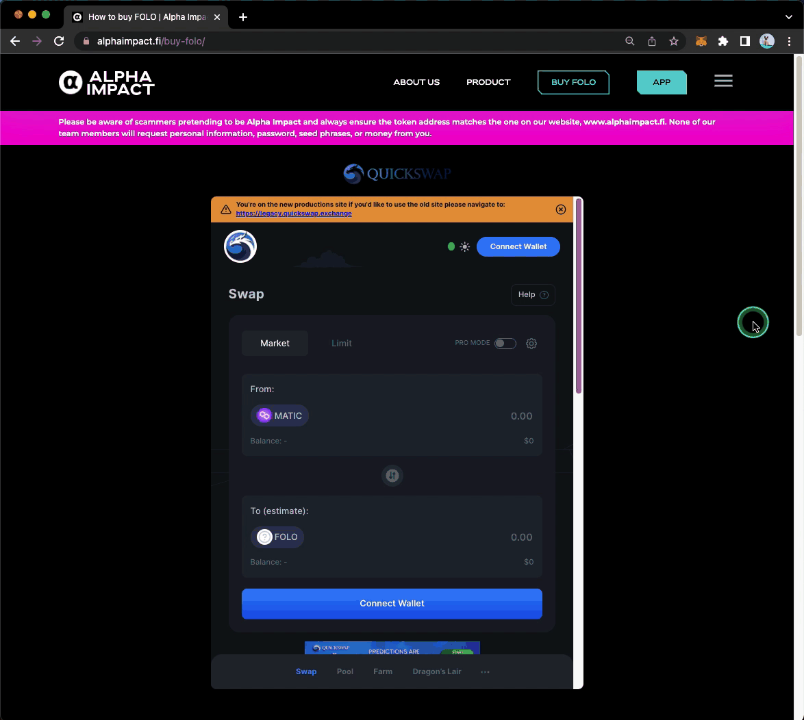Open the FOLO token selector
The width and height of the screenshot is (804, 720).
[277, 537]
